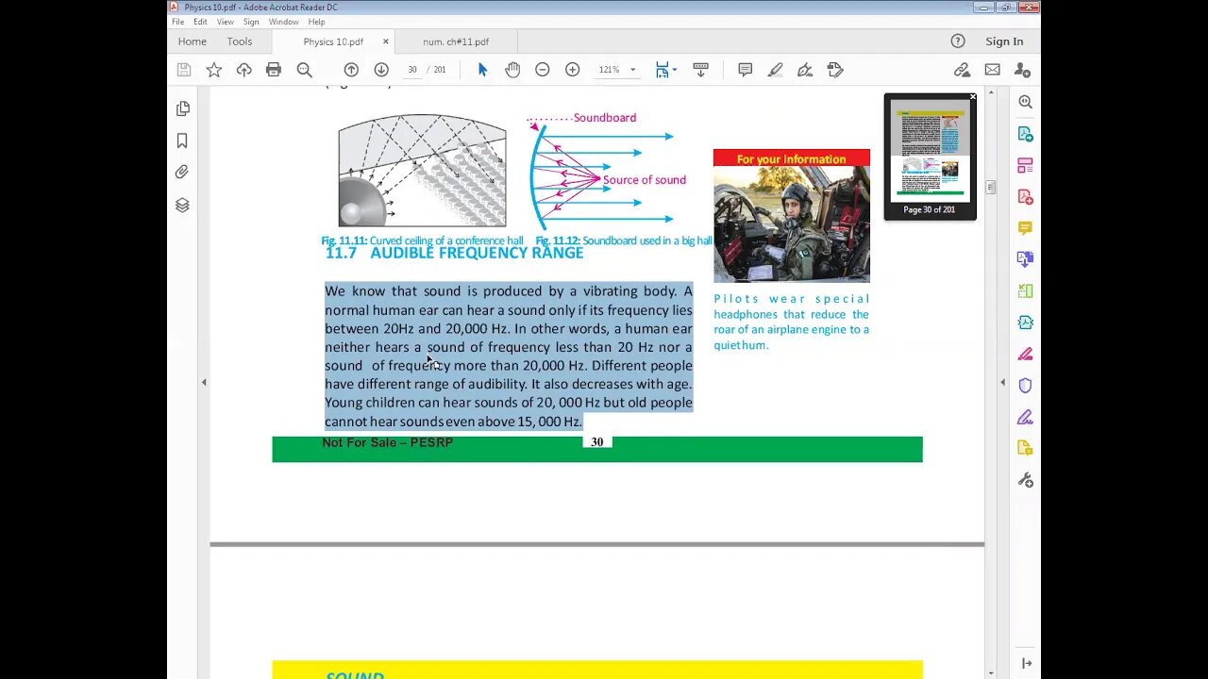1208x679 pixels.
Task: Collapse the right tools pane arrow
Action: [x=1002, y=382]
